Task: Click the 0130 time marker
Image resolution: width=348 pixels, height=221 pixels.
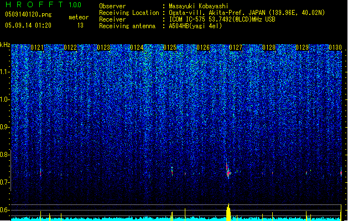Action: point(335,48)
